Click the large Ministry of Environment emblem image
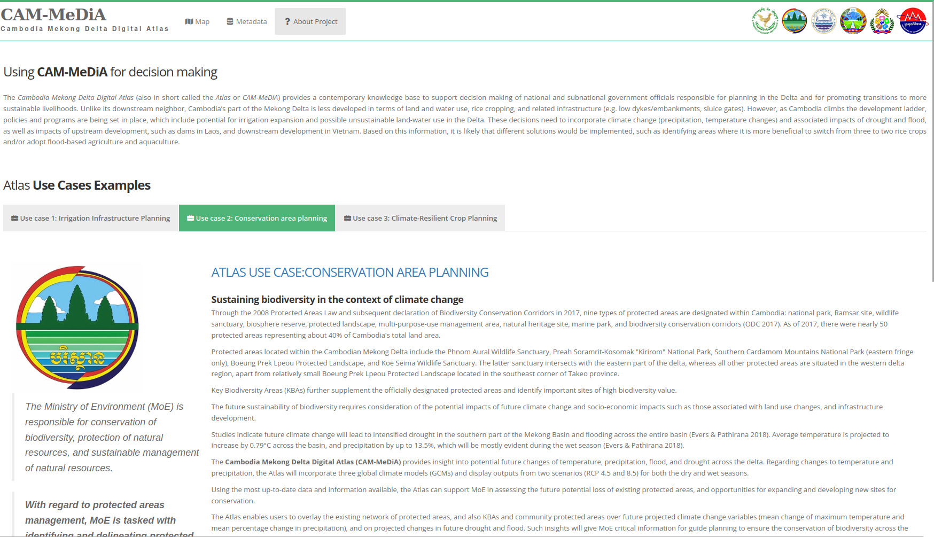 click(77, 327)
